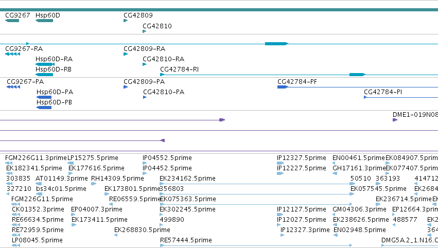Click the AT01149.3prime EST glyph
The width and height of the screenshot is (438, 248).
(39, 184)
